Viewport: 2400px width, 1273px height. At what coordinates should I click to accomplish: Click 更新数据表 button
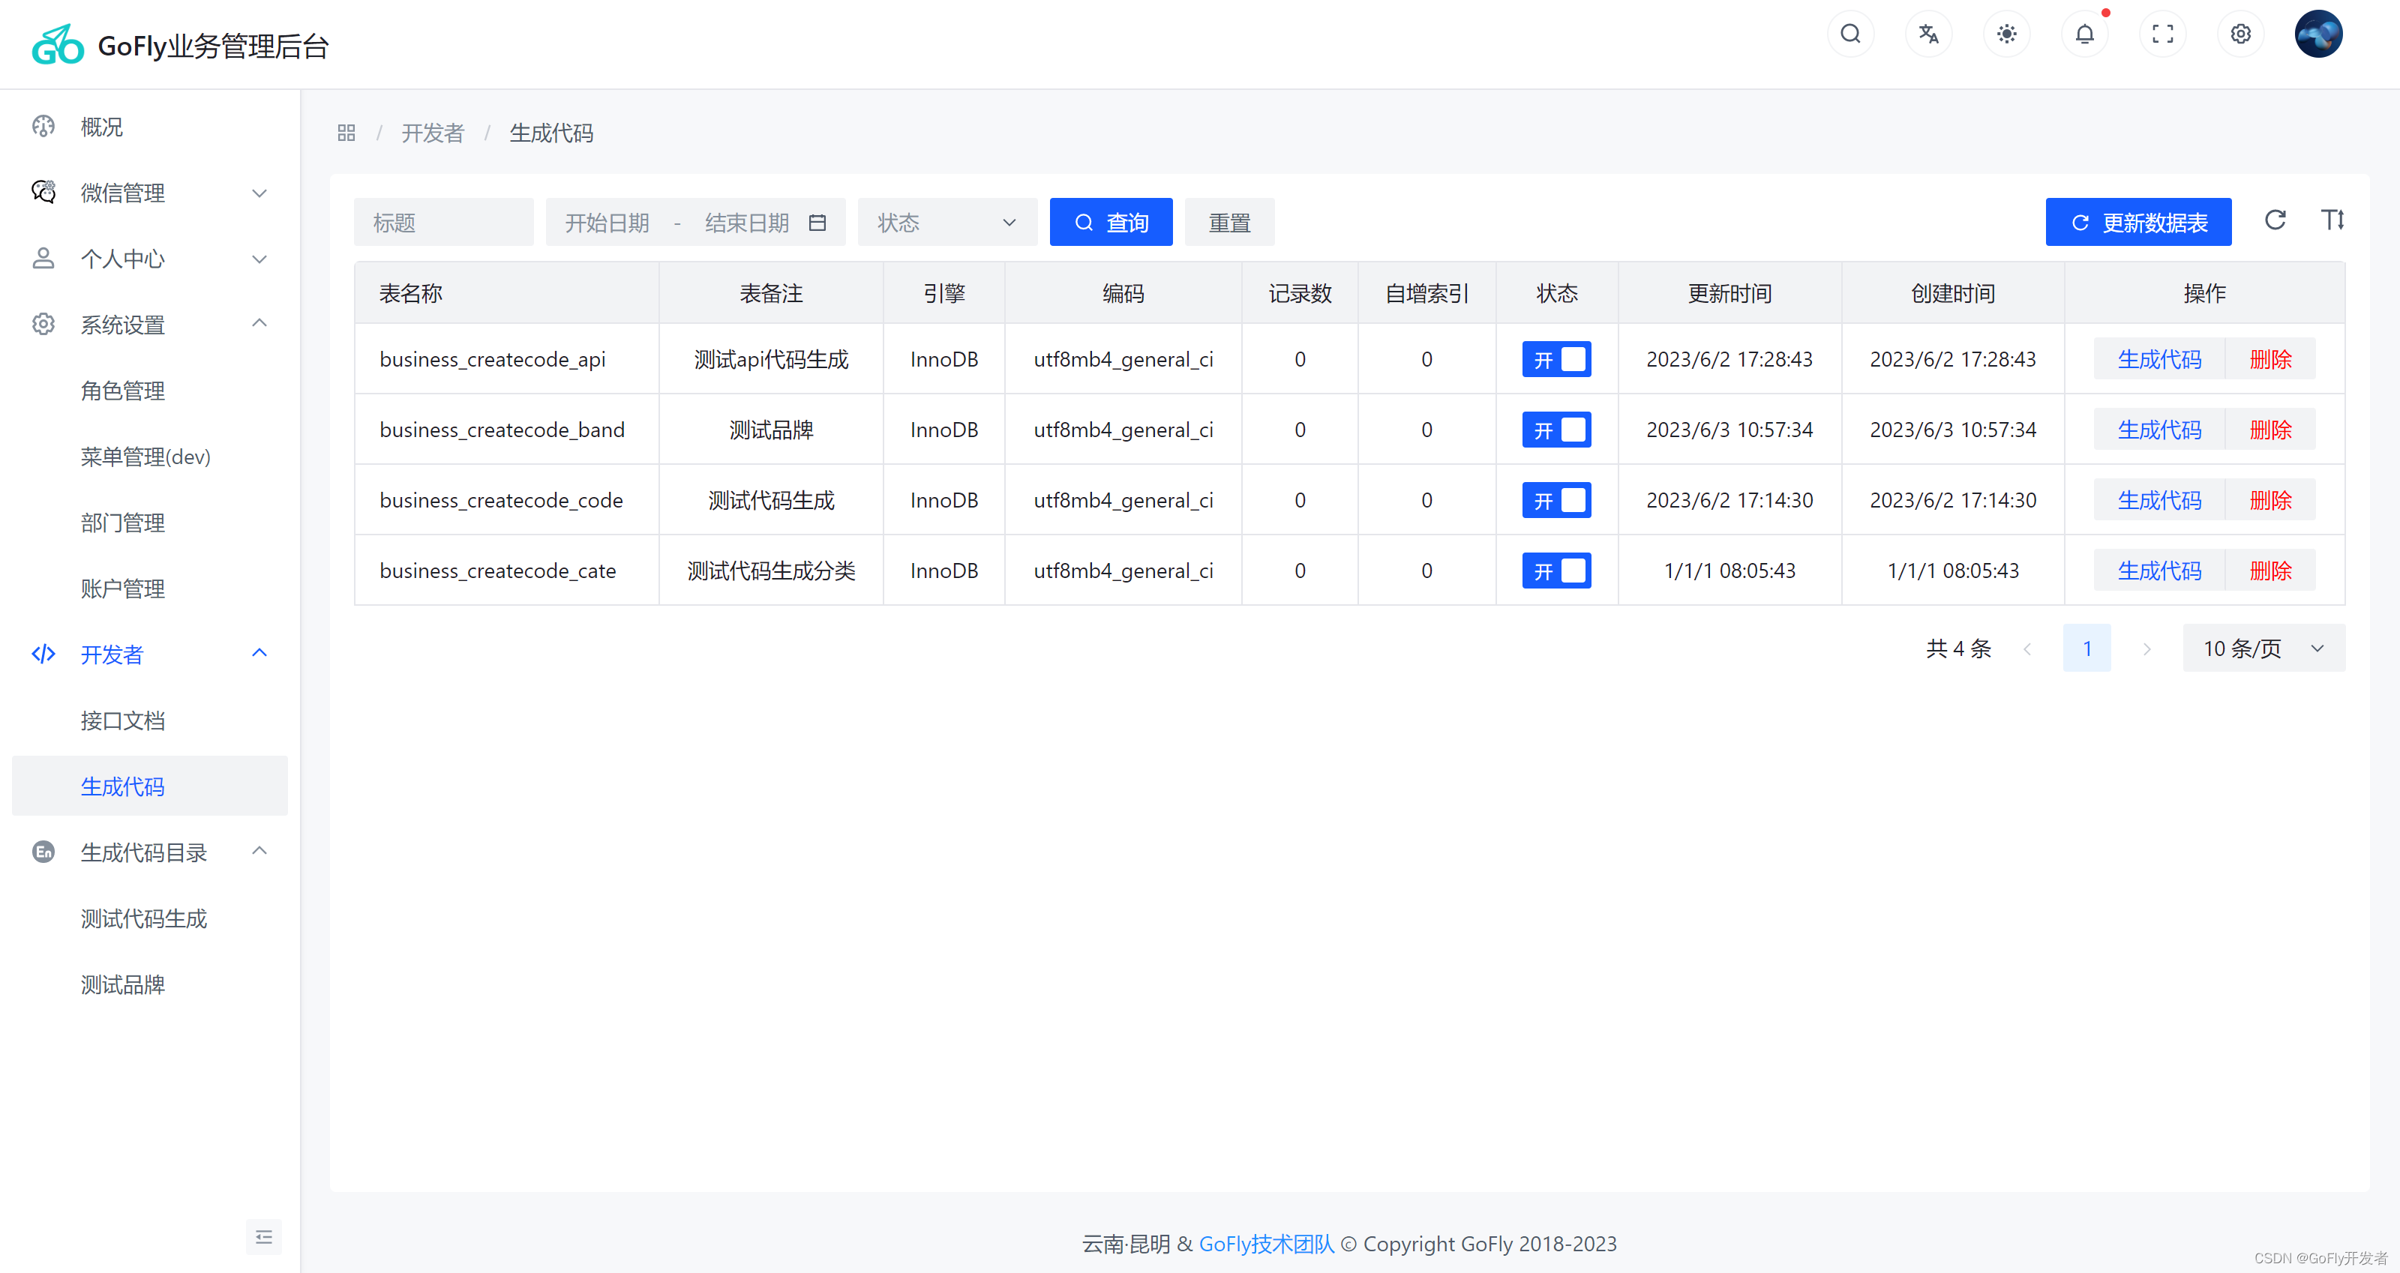click(2140, 222)
